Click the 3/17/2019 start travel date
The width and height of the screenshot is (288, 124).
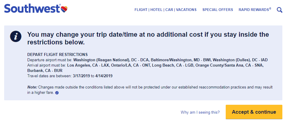[81, 76]
